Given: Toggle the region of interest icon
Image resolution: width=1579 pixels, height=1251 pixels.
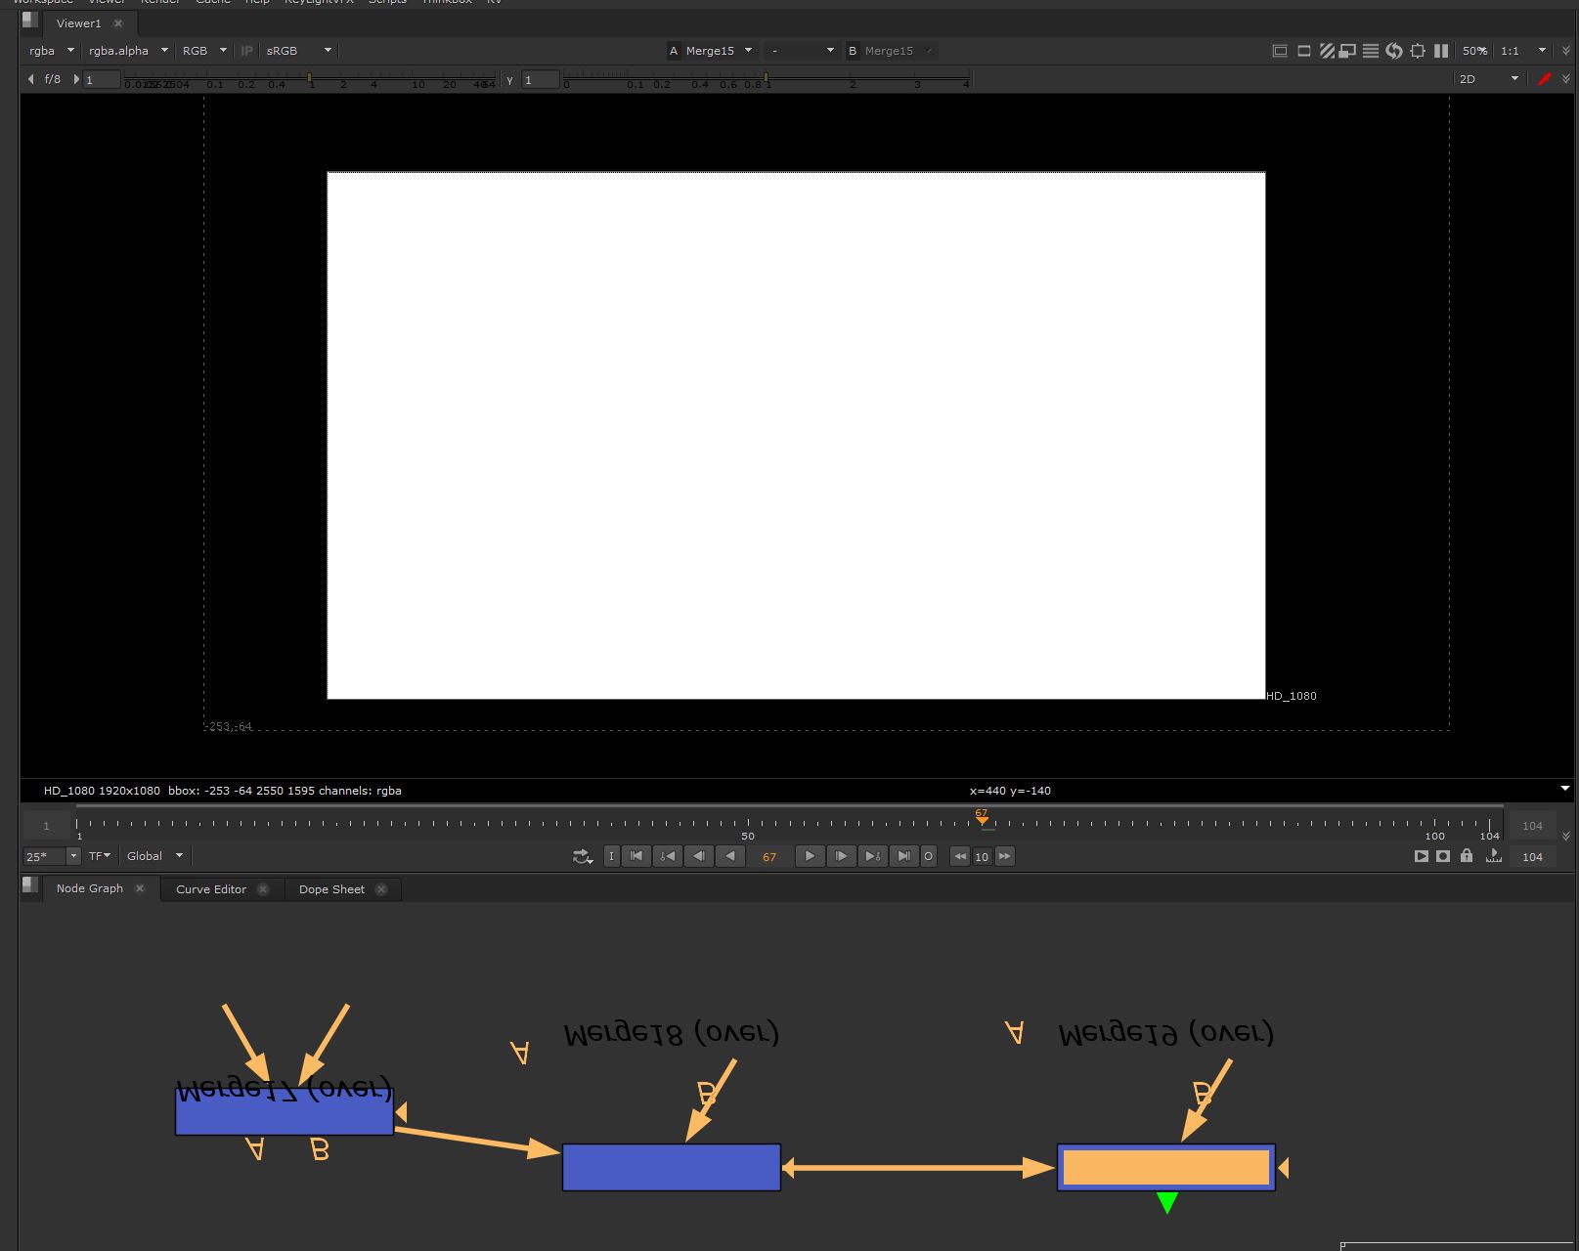Looking at the screenshot, I should (1303, 51).
